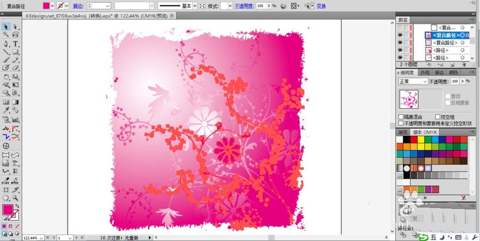Toggle visibility of selected 复合路径 layer
This screenshot has height=241, width=480.
pyautogui.click(x=400, y=35)
